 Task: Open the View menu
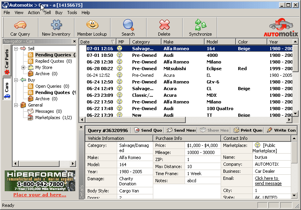tap(19, 13)
